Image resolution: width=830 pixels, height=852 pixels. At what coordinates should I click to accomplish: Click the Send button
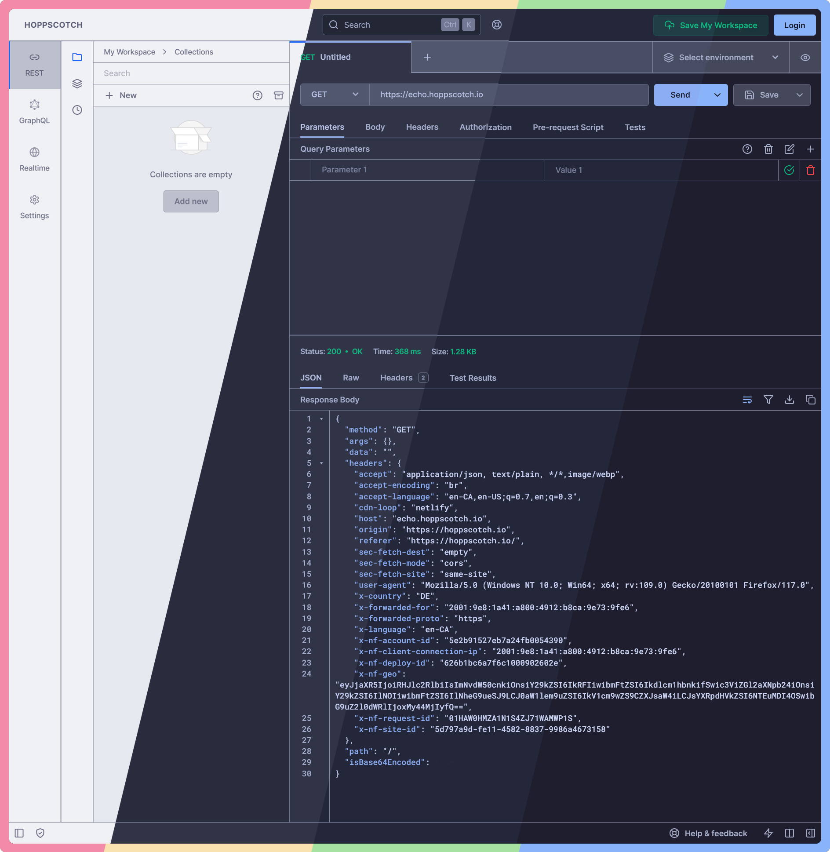click(x=681, y=95)
